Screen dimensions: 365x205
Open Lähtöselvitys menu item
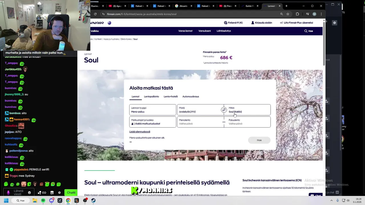point(224,31)
